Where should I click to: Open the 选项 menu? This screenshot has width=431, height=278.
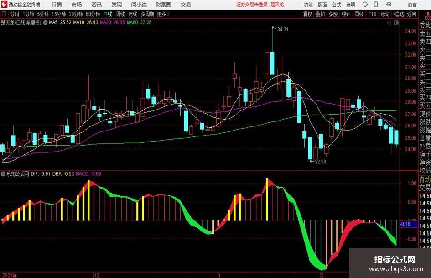350,5
